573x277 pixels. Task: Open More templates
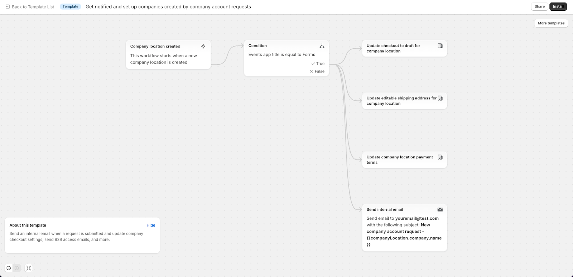click(551, 23)
